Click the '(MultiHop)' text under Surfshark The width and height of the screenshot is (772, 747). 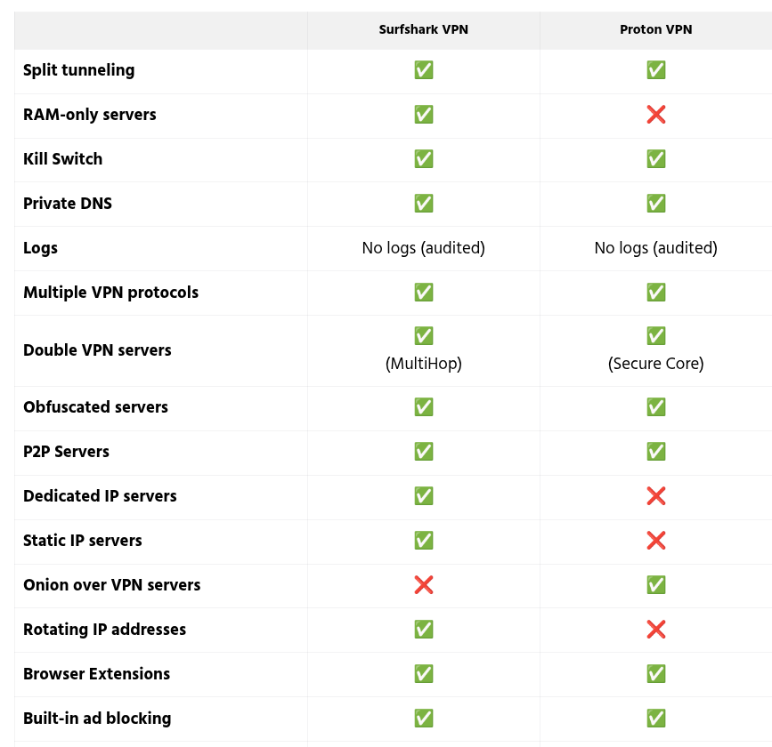424,364
